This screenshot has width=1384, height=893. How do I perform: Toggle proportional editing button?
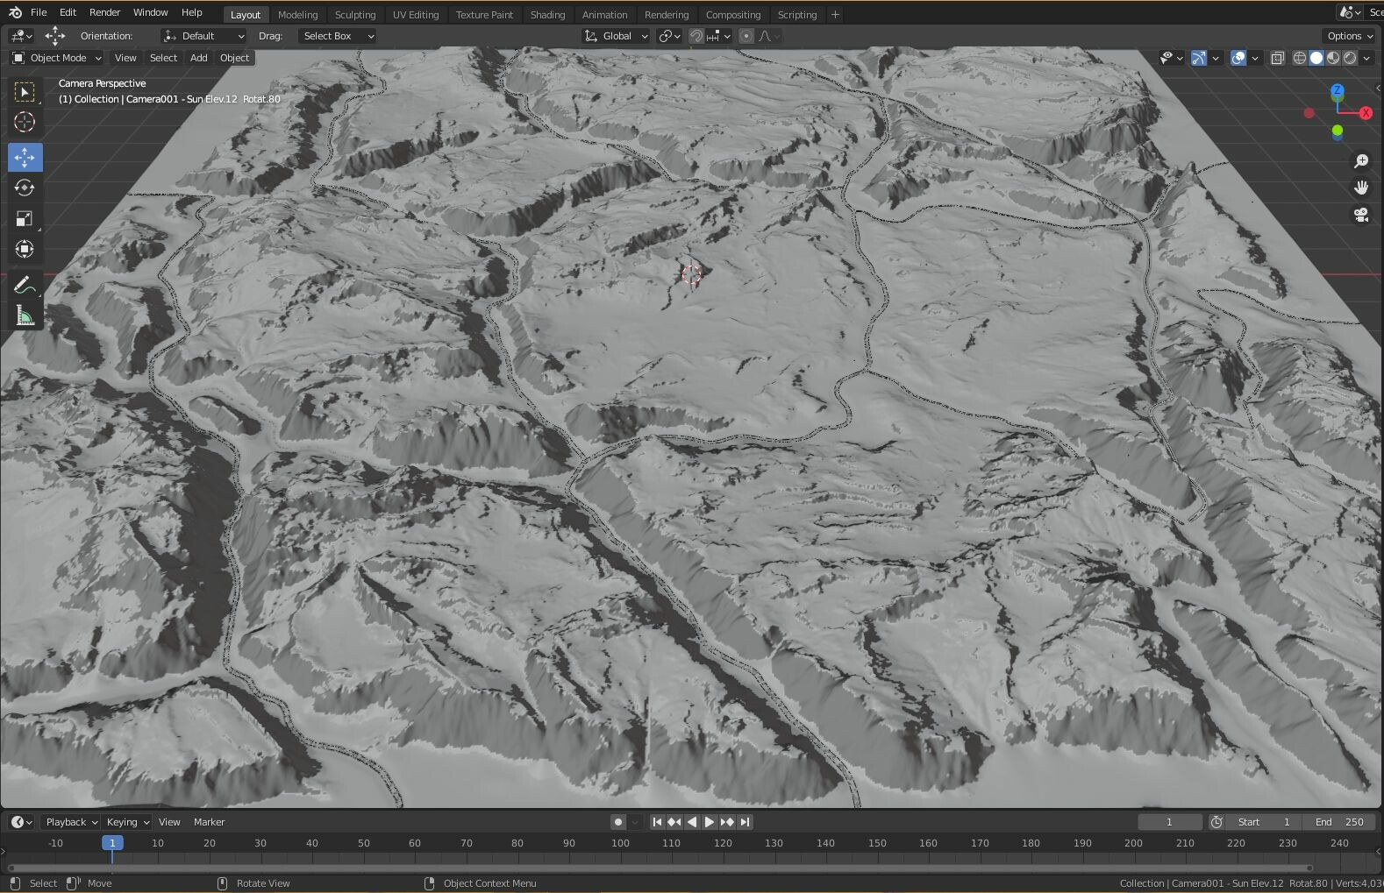click(x=746, y=36)
